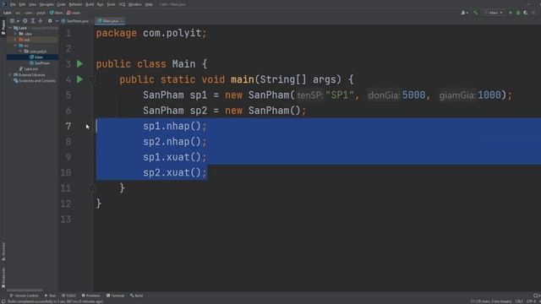Click the Project view selector icon
541x304 pixels.
point(14,21)
